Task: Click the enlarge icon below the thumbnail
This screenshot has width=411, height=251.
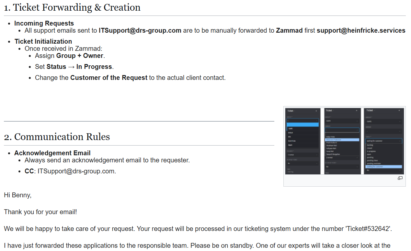Action: pos(400,178)
